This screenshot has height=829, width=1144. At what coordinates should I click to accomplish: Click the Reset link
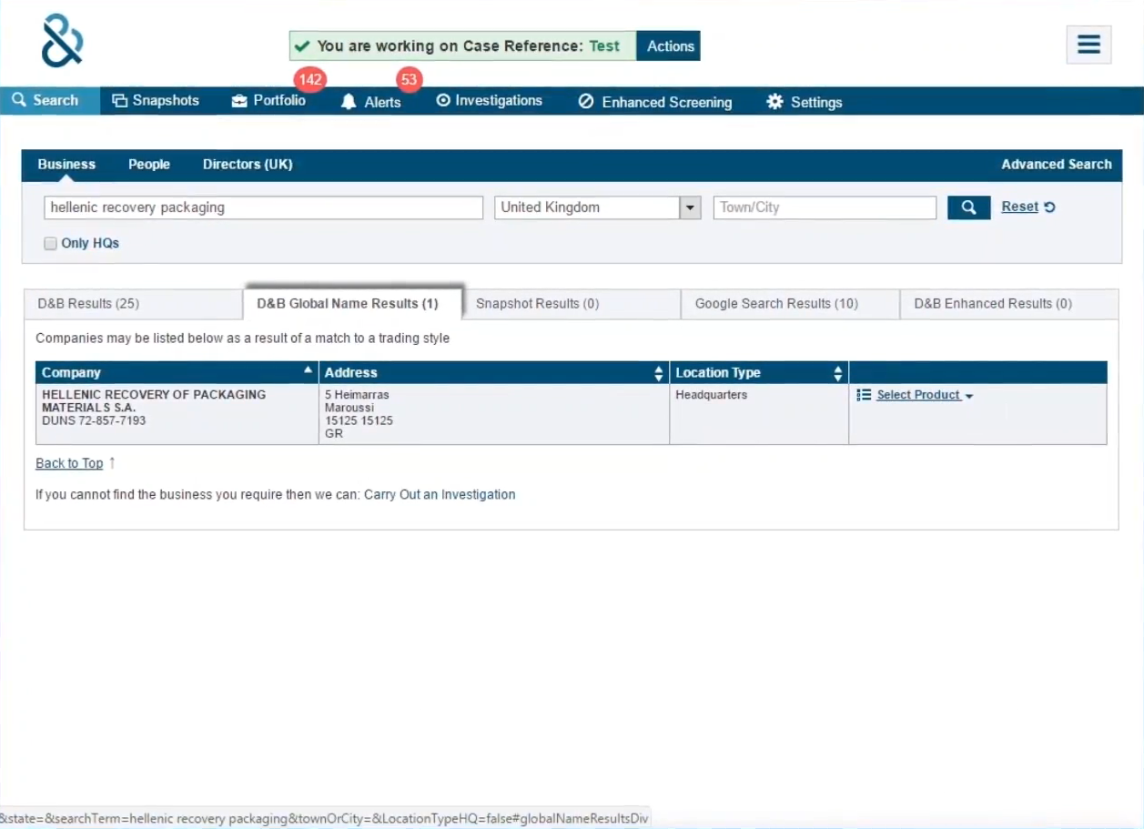(x=1019, y=207)
